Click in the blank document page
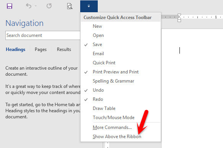223x148 pixels. coord(192,88)
